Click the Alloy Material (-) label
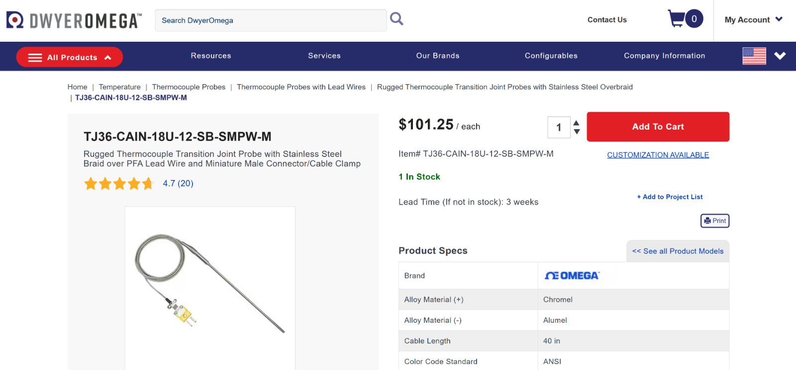This screenshot has width=796, height=370. (433, 320)
